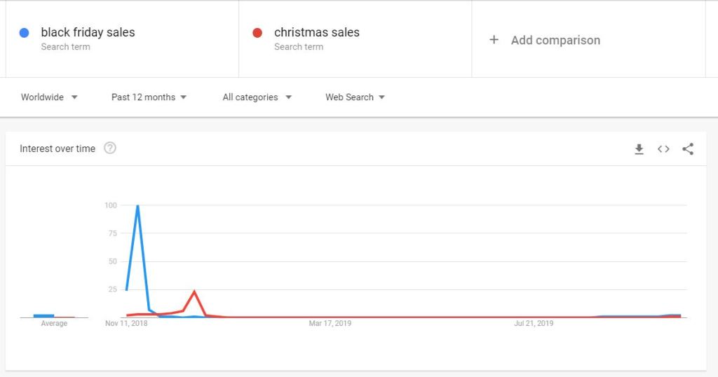Download the Interest over time data
The image size is (718, 377).
click(639, 149)
